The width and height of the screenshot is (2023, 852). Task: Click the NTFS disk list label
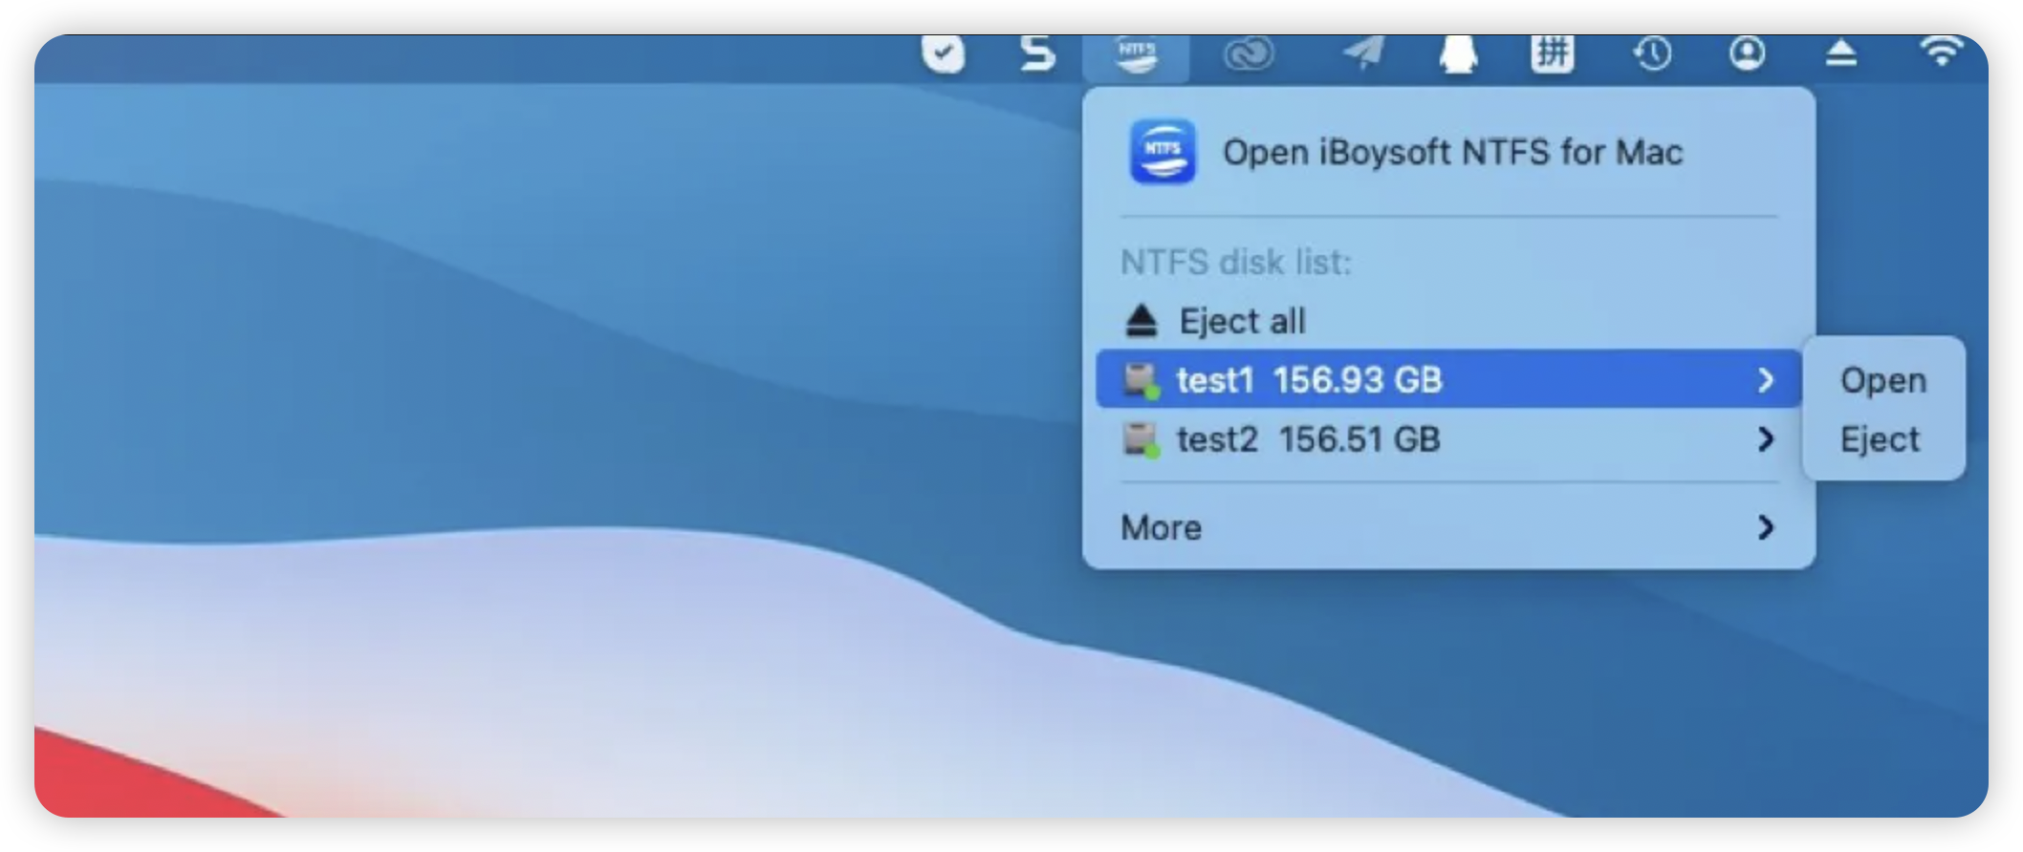(1236, 262)
